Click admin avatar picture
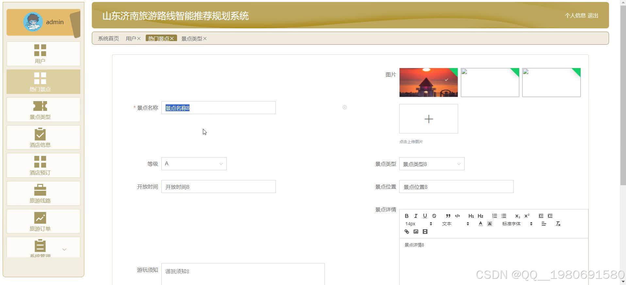Screen dimensions: 626x285 click(x=33, y=22)
